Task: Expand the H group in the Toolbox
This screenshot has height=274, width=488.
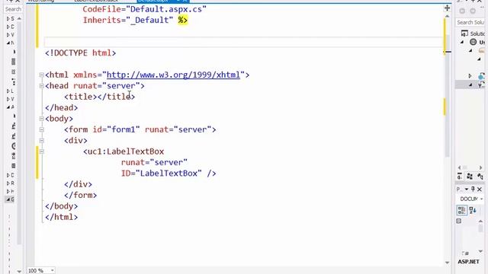Action: point(8,191)
